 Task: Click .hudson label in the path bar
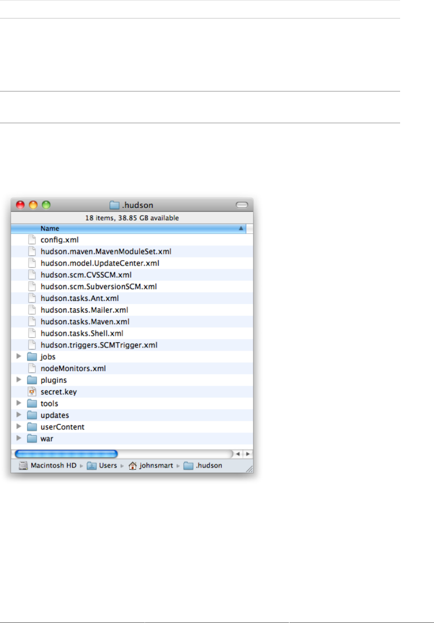pyautogui.click(x=209, y=465)
